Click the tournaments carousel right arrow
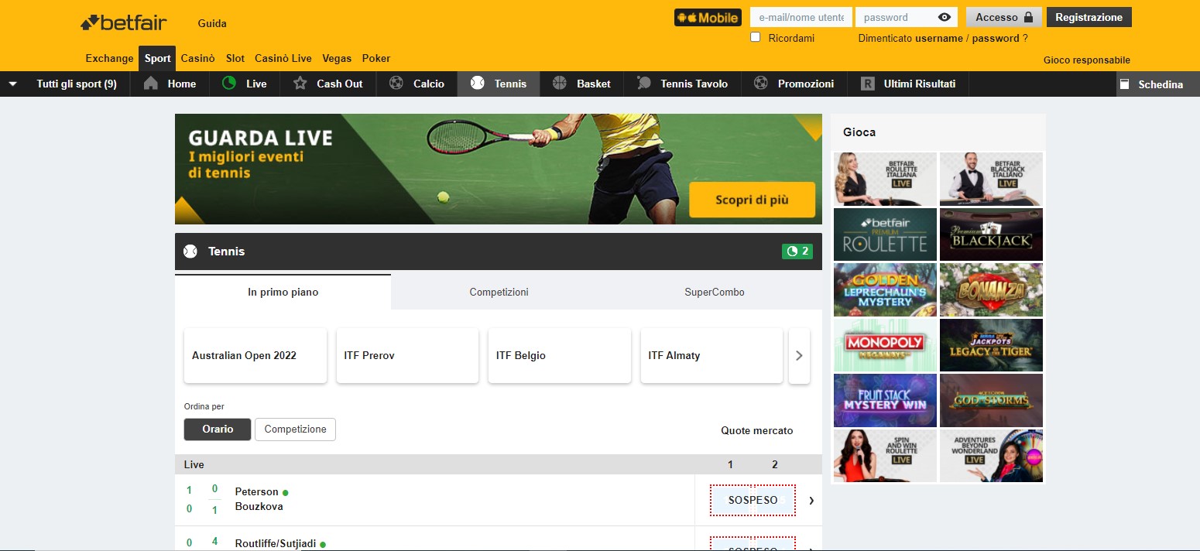 tap(799, 355)
